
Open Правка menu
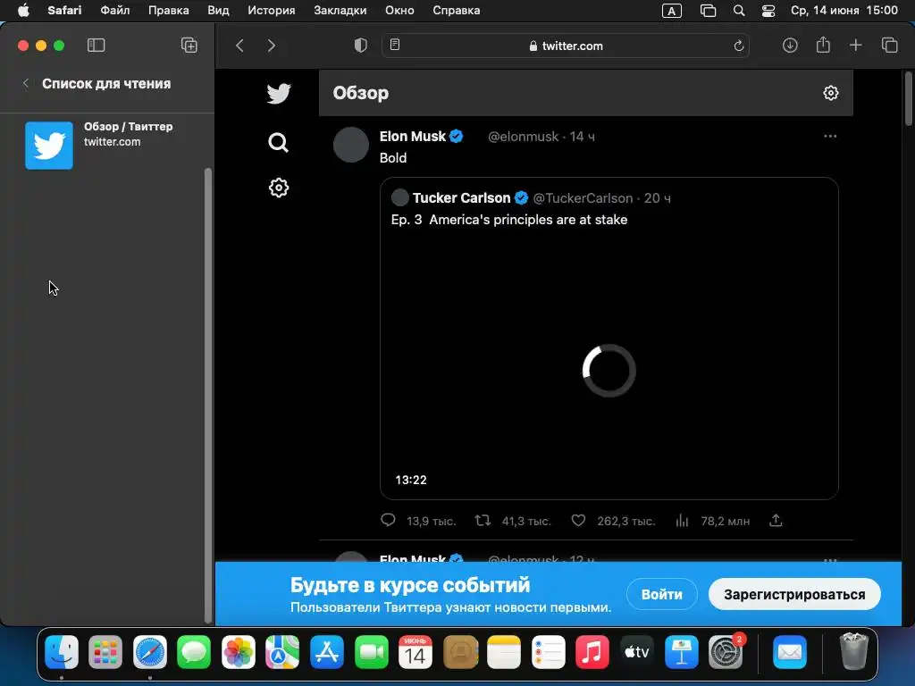point(169,11)
